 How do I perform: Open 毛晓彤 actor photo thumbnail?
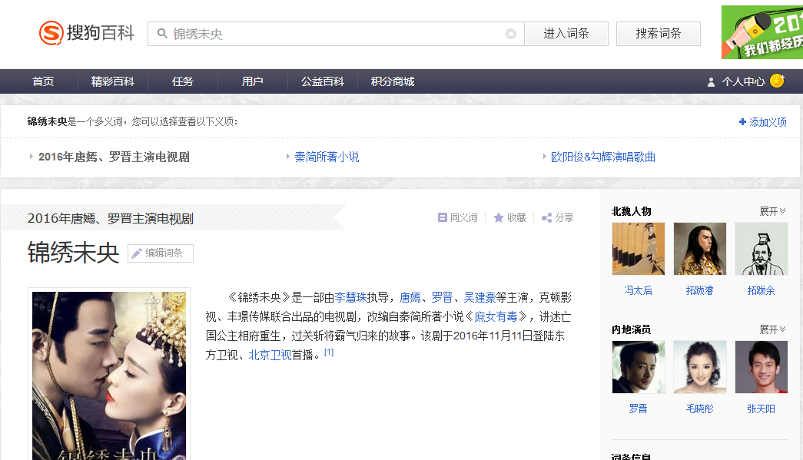[x=700, y=367]
